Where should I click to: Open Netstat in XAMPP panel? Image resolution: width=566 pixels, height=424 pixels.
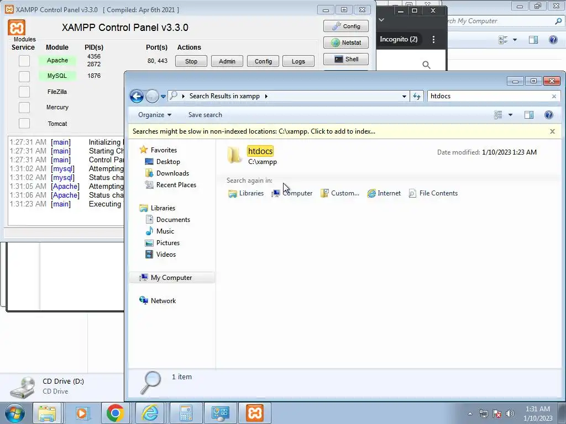point(346,43)
